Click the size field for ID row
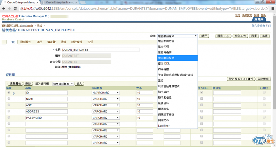276x147 pixels. tap(145, 93)
